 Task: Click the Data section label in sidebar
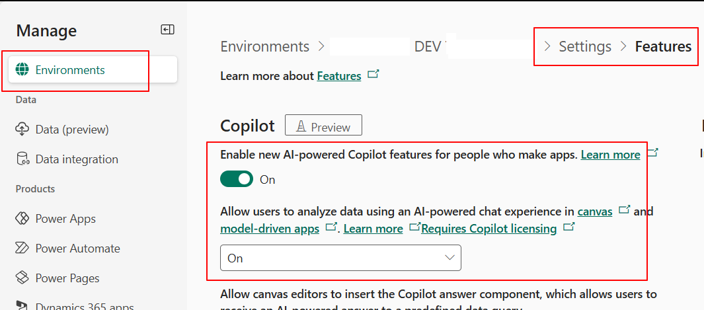pyautogui.click(x=26, y=100)
